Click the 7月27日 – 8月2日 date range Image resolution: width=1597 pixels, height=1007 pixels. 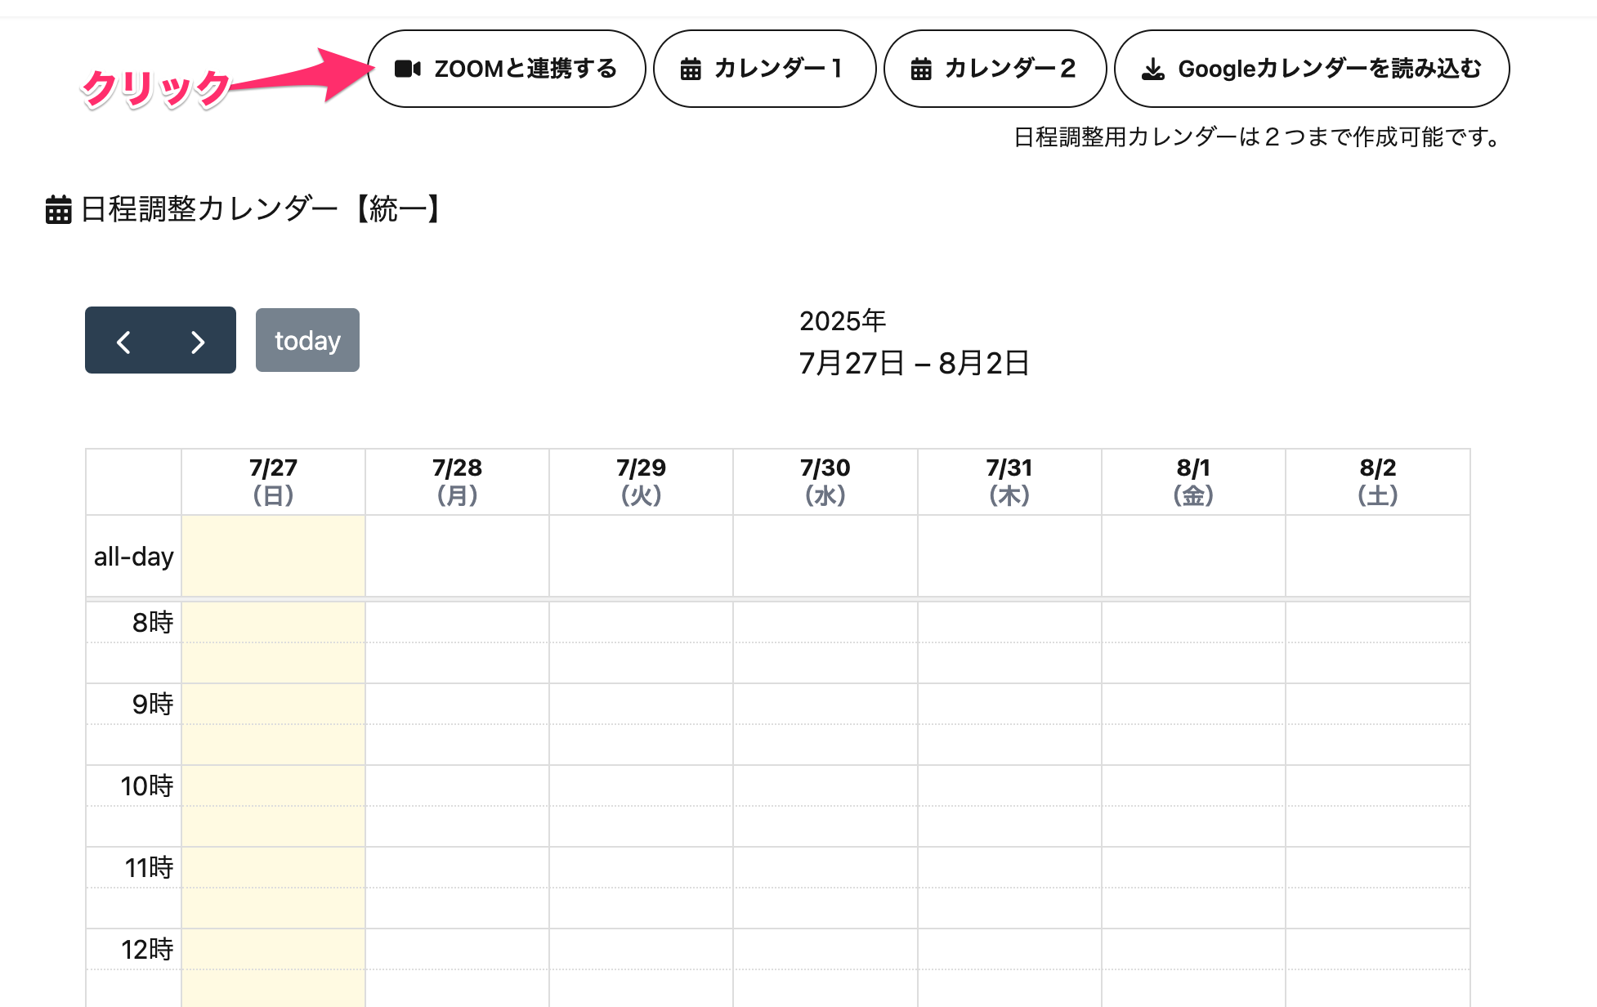pyautogui.click(x=914, y=363)
